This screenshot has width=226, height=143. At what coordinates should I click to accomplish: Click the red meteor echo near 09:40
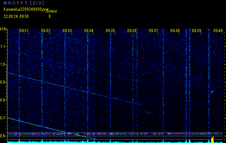[212, 92]
